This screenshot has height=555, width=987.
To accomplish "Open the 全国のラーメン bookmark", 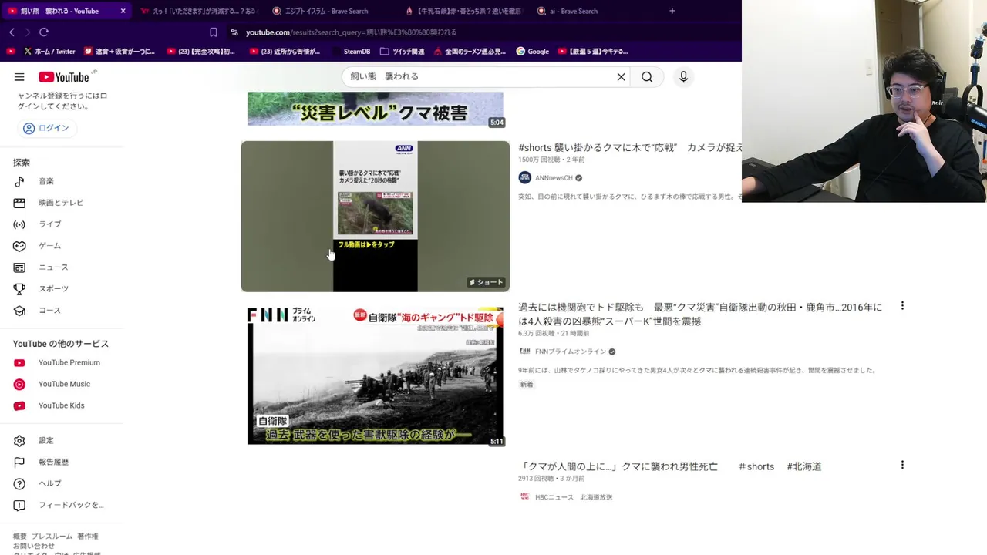I will coord(470,52).
